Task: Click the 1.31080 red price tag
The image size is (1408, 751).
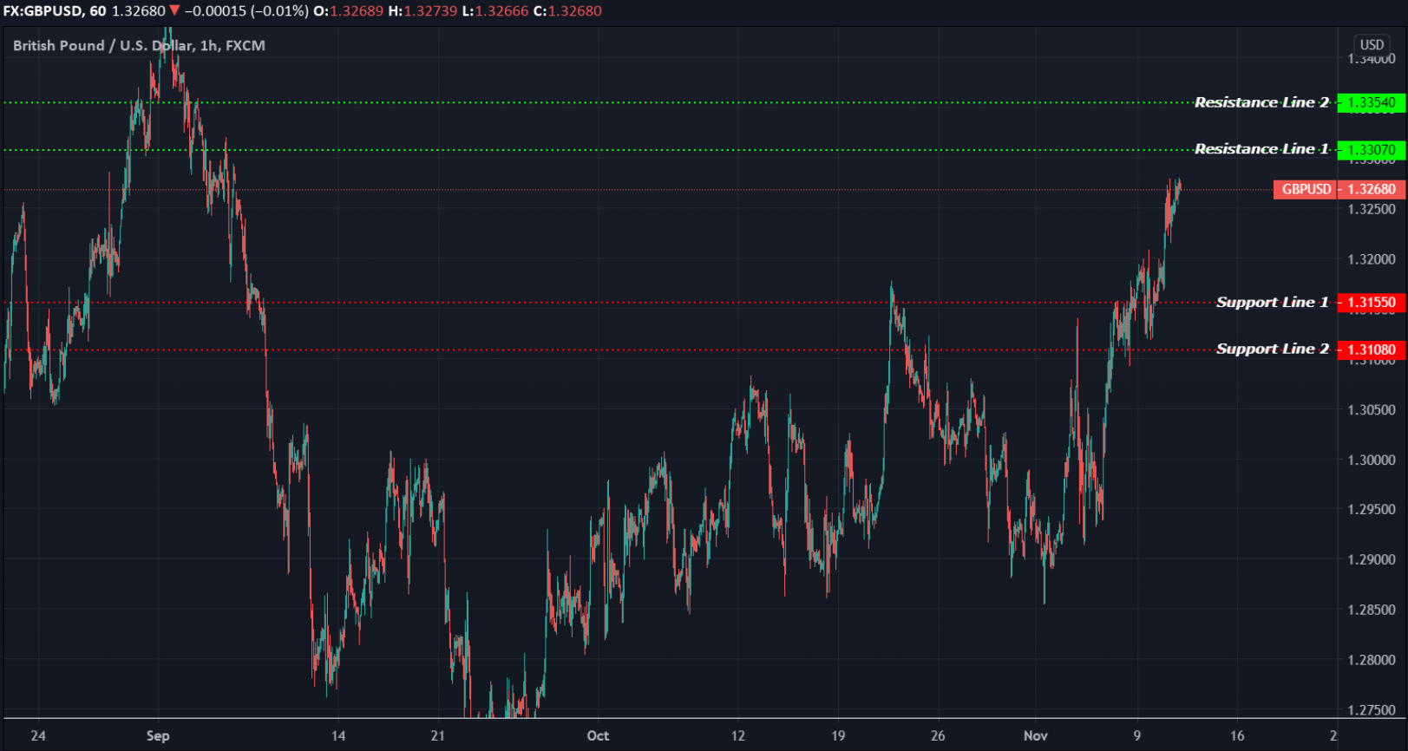Action: (x=1371, y=349)
